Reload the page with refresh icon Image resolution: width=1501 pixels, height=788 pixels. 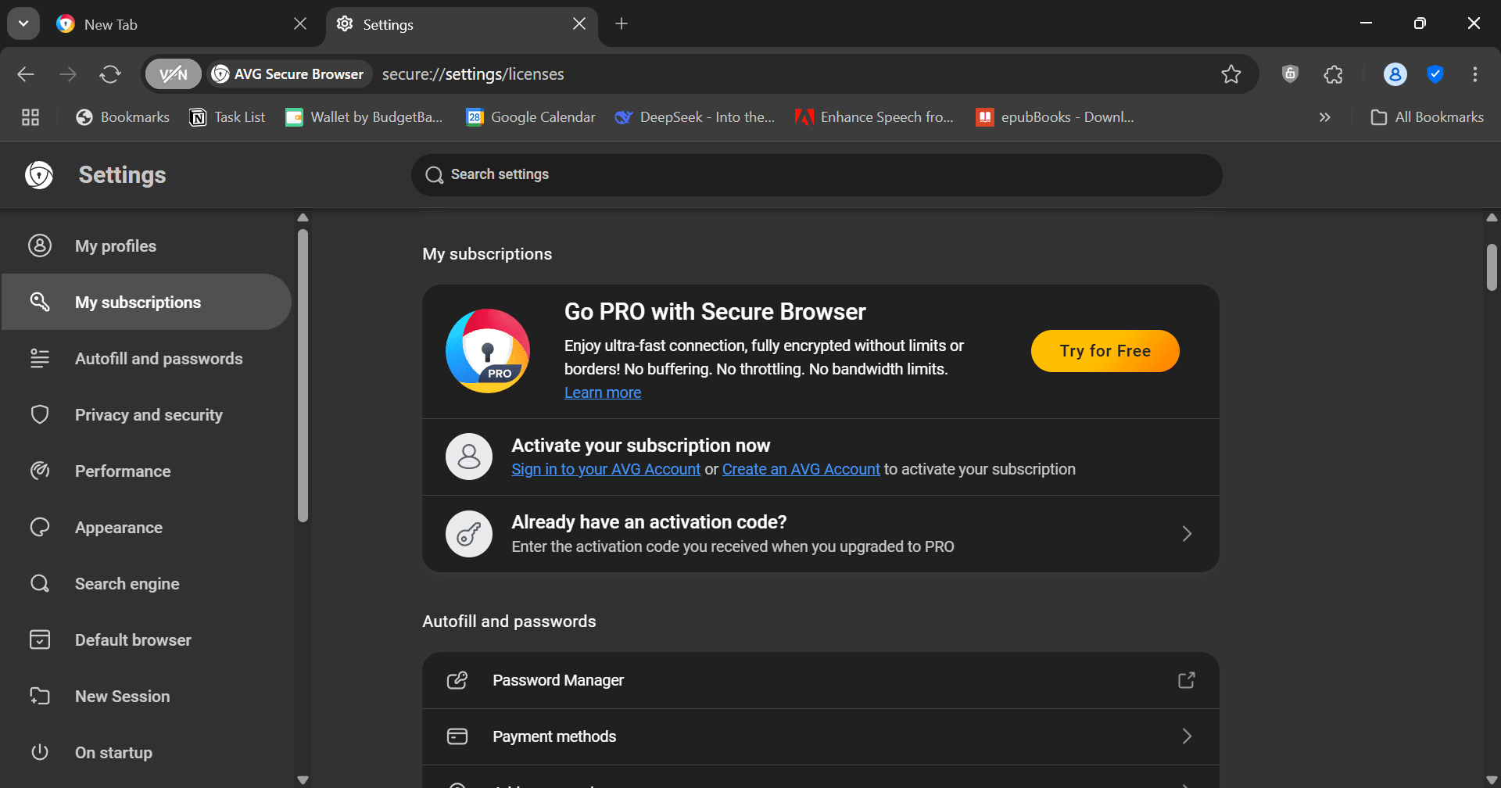coord(110,74)
